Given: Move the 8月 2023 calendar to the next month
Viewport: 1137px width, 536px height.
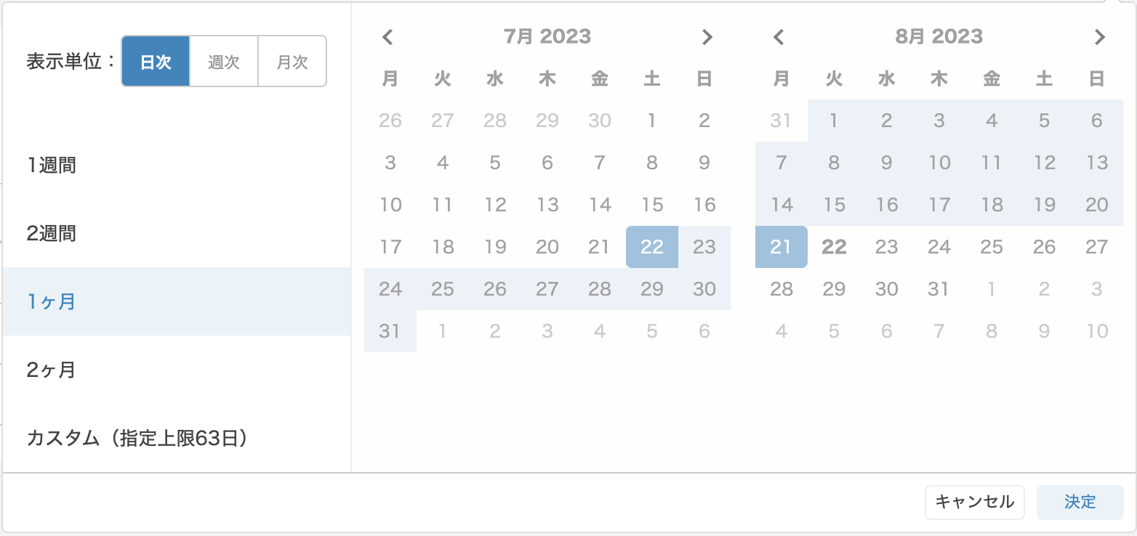Looking at the screenshot, I should [1099, 36].
